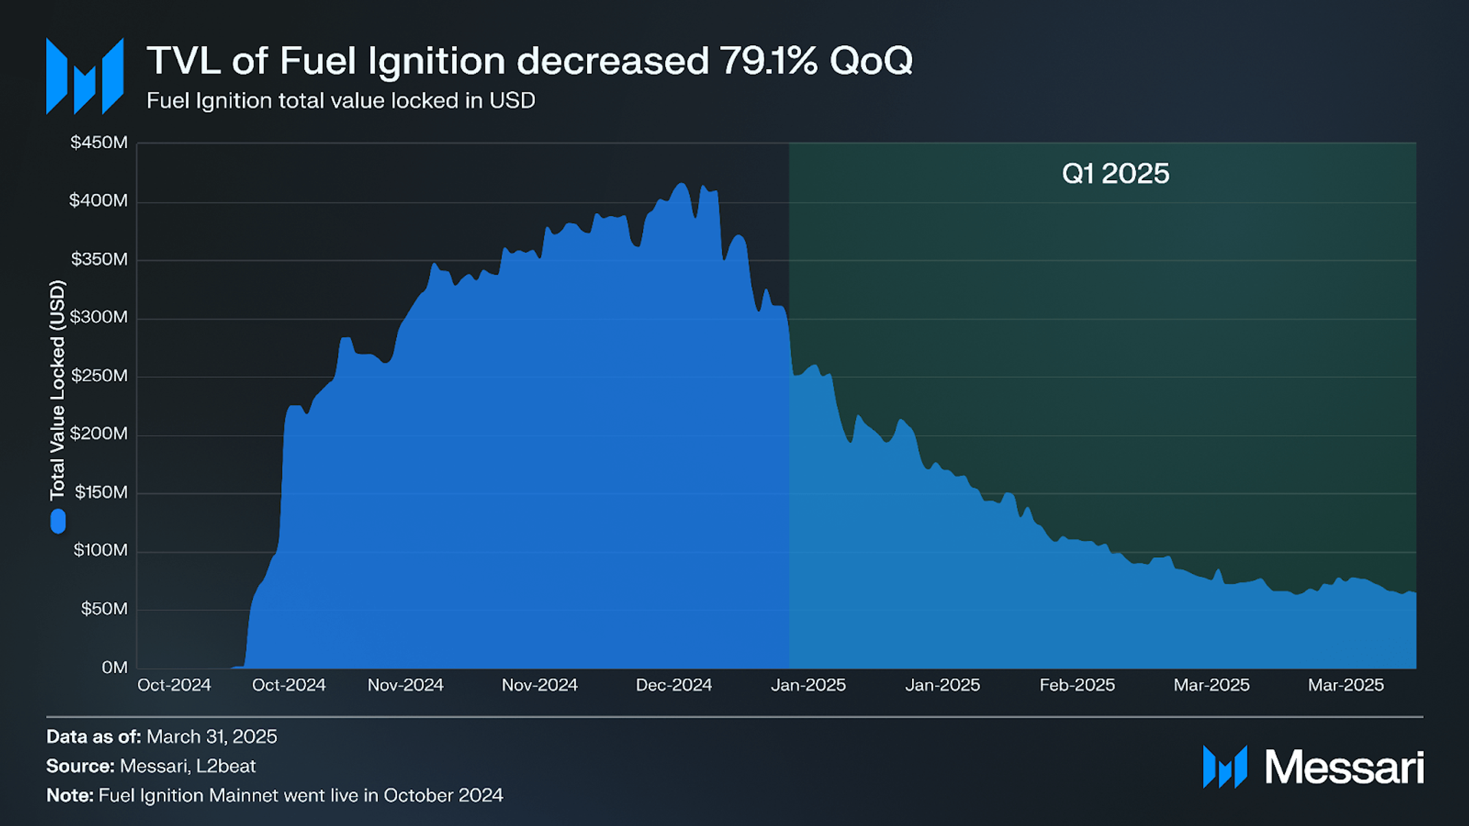Click the blue legend marker beside Total Value Locked
Screen dimensions: 1469x826
tap(58, 521)
